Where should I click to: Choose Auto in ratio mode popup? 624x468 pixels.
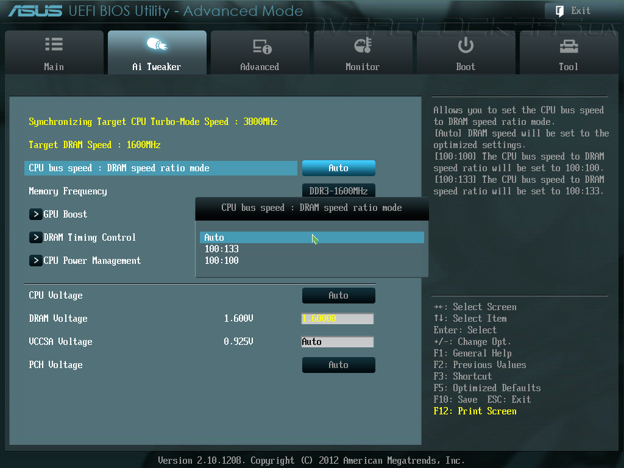coord(311,238)
